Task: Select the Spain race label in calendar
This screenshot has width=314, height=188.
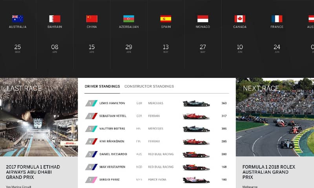Action: [x=166, y=27]
